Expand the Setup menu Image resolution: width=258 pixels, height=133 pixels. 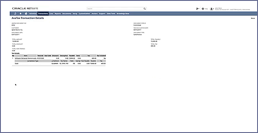75,13
